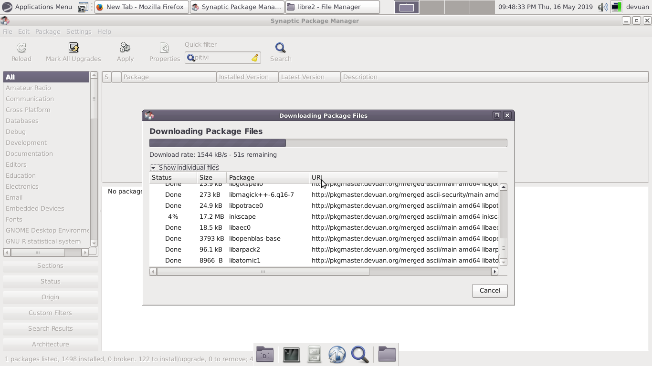Image resolution: width=652 pixels, height=366 pixels.
Task: Select the Development section in the left sidebar
Action: [26, 142]
